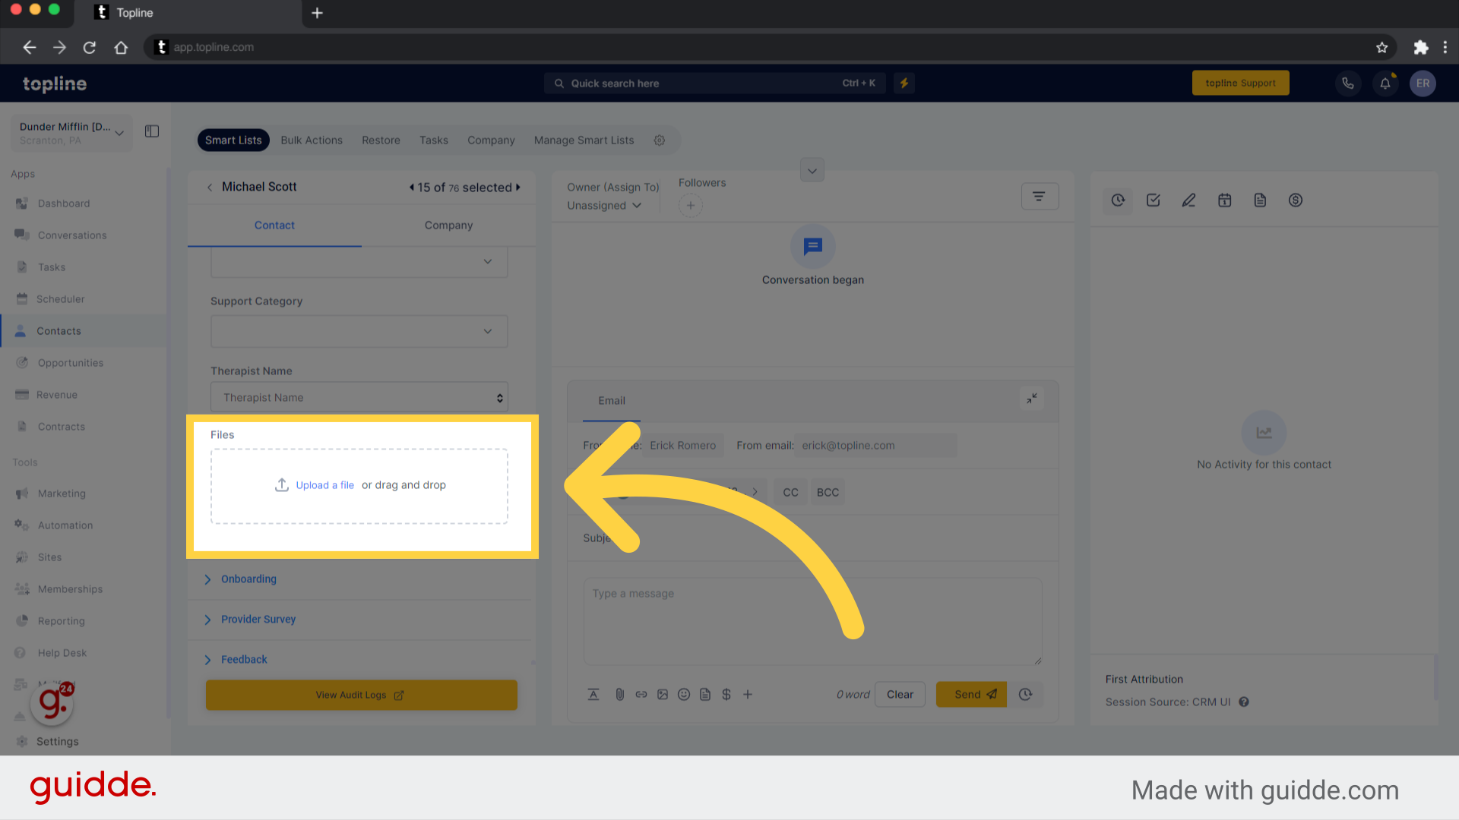Switch to the Company tab
This screenshot has width=1459, height=820.
448,225
